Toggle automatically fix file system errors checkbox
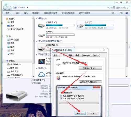 (61, 96)
